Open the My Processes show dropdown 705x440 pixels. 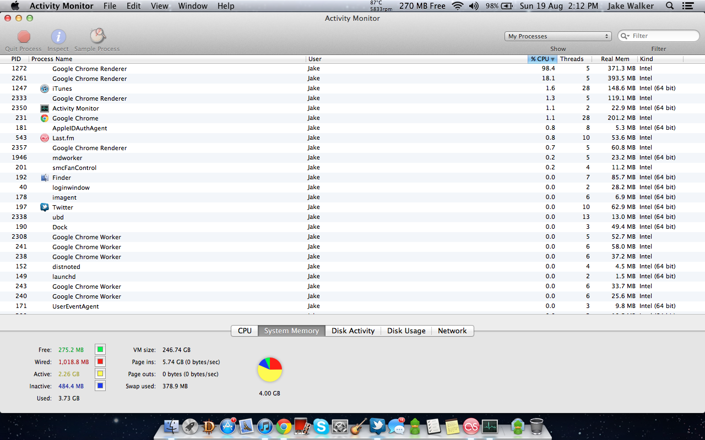coord(558,36)
